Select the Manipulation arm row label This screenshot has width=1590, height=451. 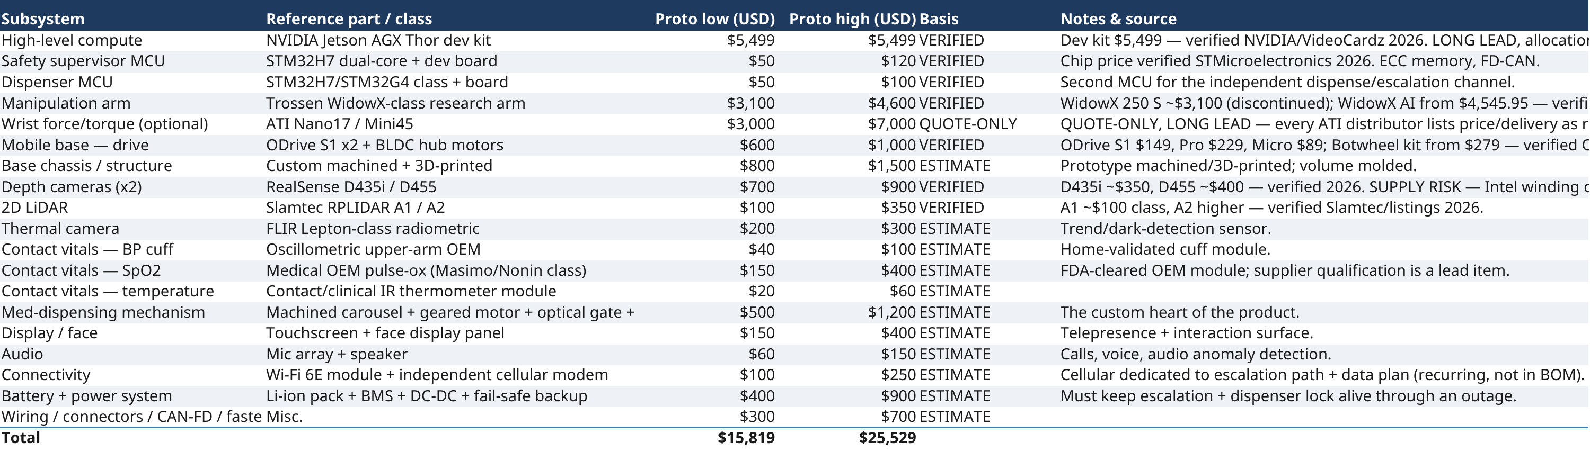[x=66, y=103]
